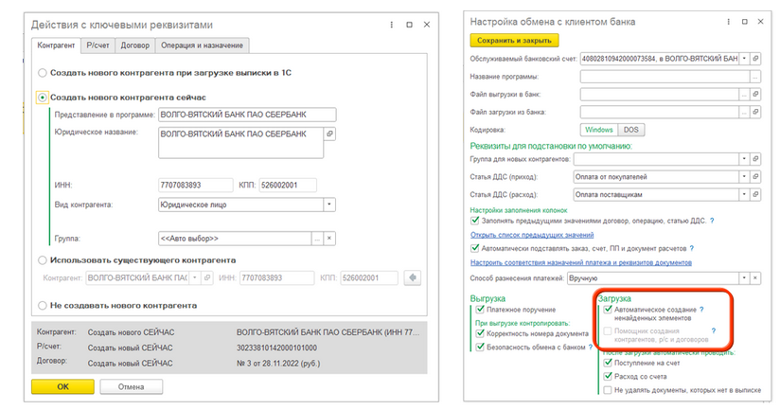Expand Обслуживаемый банковский счет dropdown
Screen dimensions: 780x410
click(x=744, y=58)
